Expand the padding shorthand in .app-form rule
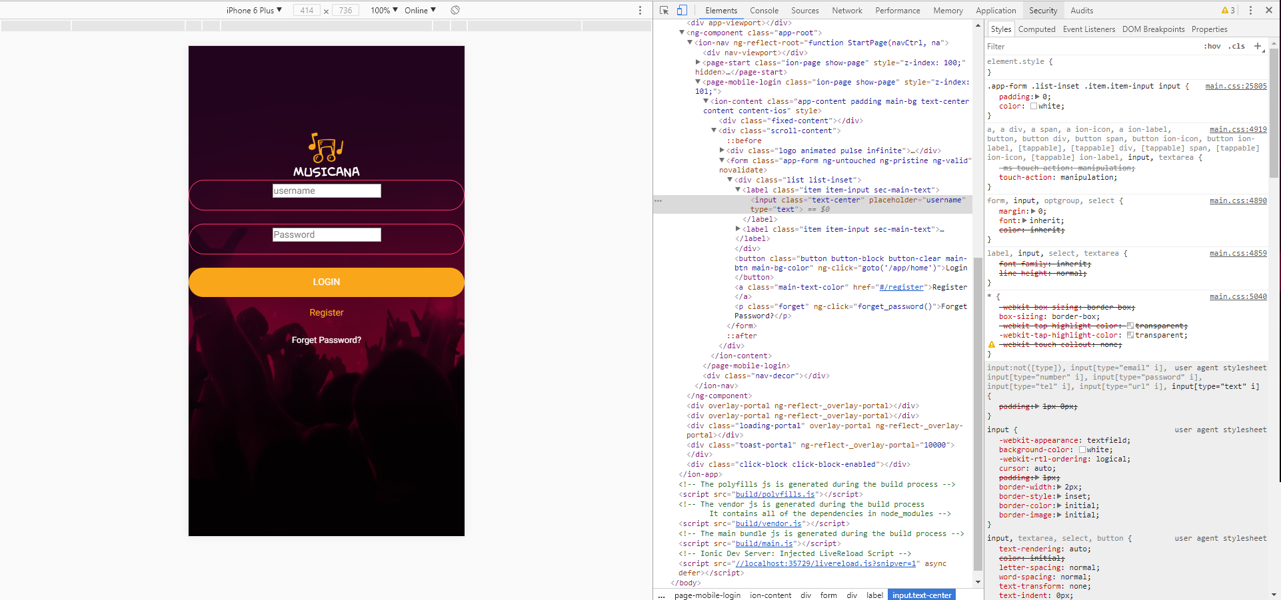This screenshot has height=600, width=1281. click(x=1037, y=97)
